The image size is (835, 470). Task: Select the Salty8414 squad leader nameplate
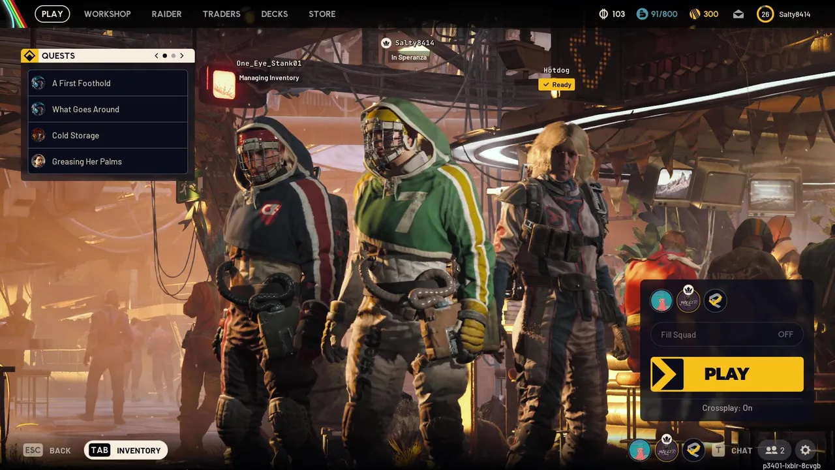click(x=415, y=43)
